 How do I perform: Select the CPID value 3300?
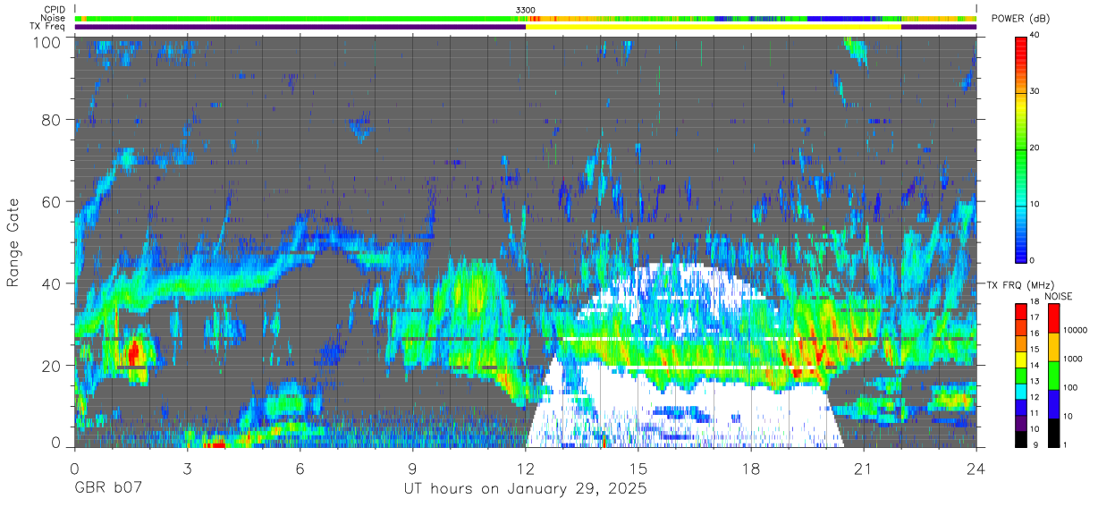526,9
